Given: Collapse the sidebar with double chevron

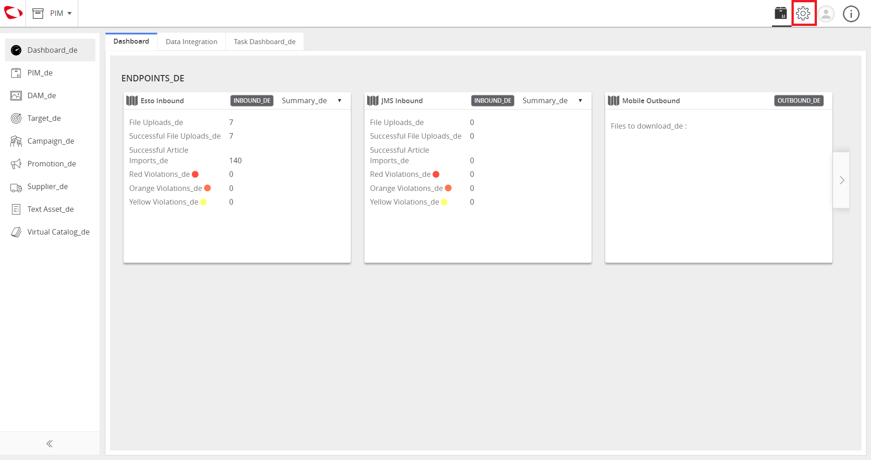Looking at the screenshot, I should [50, 444].
